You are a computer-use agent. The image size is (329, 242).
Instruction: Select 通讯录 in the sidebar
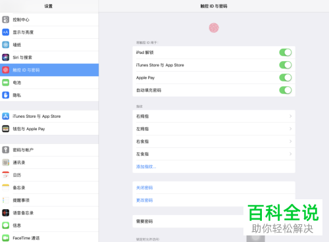(49, 162)
